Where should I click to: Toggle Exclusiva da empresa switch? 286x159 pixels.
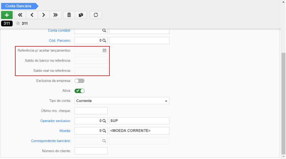pos(79,81)
